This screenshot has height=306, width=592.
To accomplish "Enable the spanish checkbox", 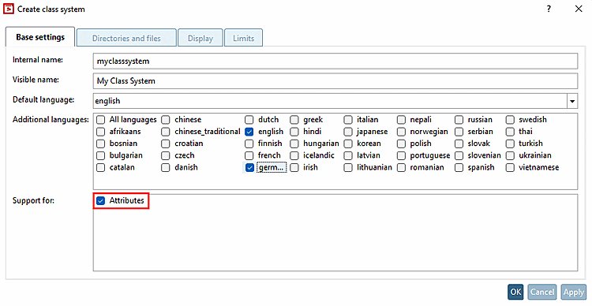I will (x=459, y=167).
